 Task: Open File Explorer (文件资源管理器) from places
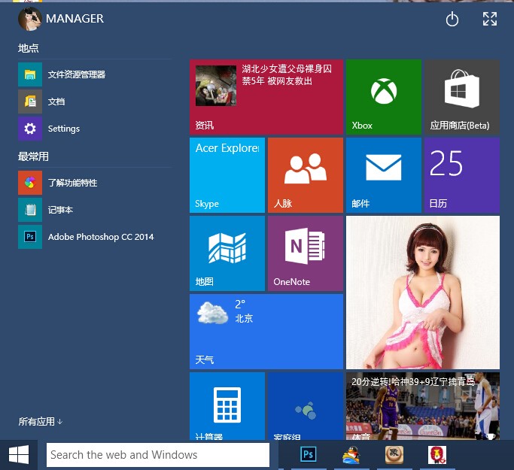(x=75, y=74)
